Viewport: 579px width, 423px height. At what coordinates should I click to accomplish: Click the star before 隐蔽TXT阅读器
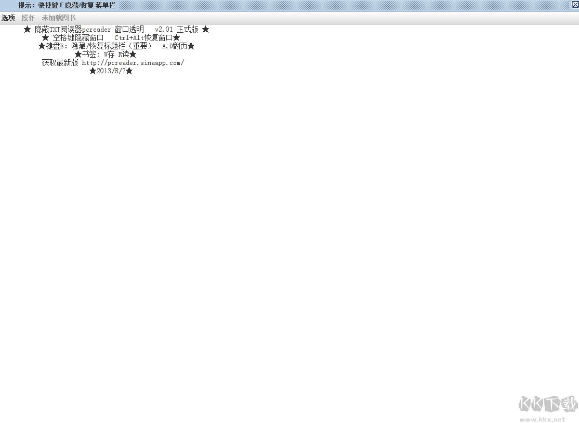pos(28,30)
